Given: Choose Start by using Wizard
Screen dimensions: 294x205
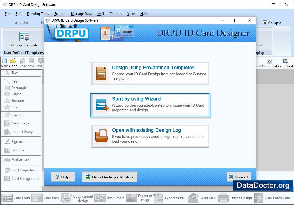Looking at the screenshot, I should [150, 105].
